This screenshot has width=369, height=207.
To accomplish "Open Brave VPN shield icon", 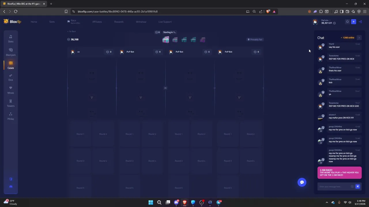I will [x=359, y=11].
